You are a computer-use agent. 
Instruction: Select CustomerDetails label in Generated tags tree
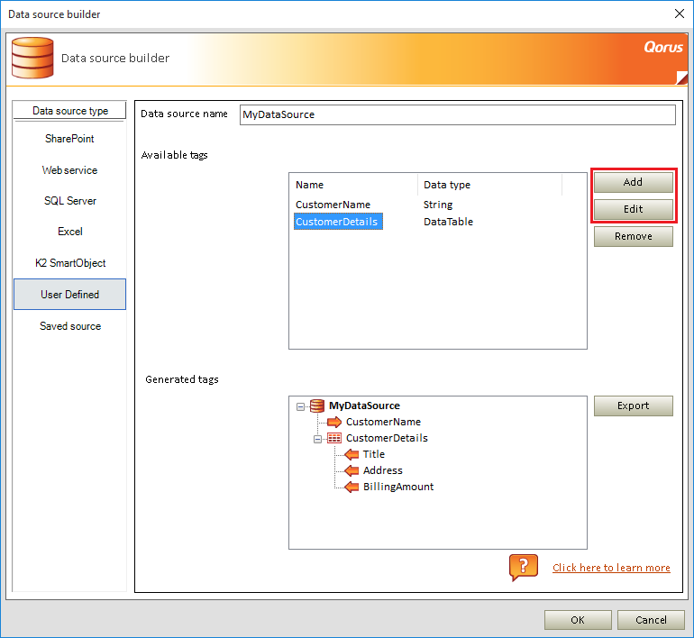tap(387, 439)
